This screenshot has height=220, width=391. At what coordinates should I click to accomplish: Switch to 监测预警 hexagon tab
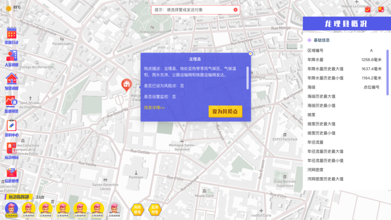pos(155,209)
